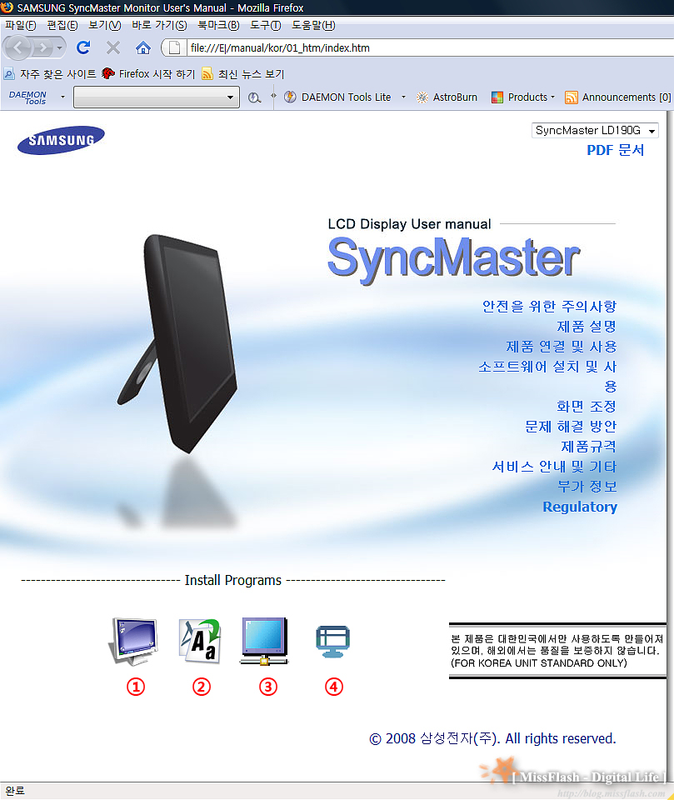The width and height of the screenshot is (674, 800).
Task: Open 안전을 위한 주의사항 link
Action: coord(550,306)
